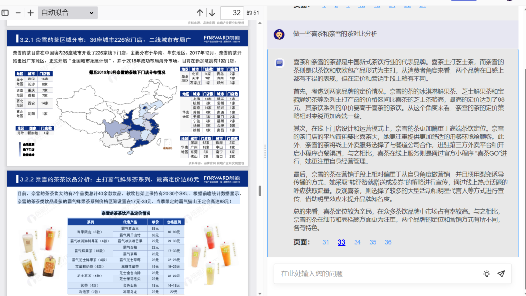Toggle the PDF sidebar panel
Screen dimensions: 526x296
(5, 13)
